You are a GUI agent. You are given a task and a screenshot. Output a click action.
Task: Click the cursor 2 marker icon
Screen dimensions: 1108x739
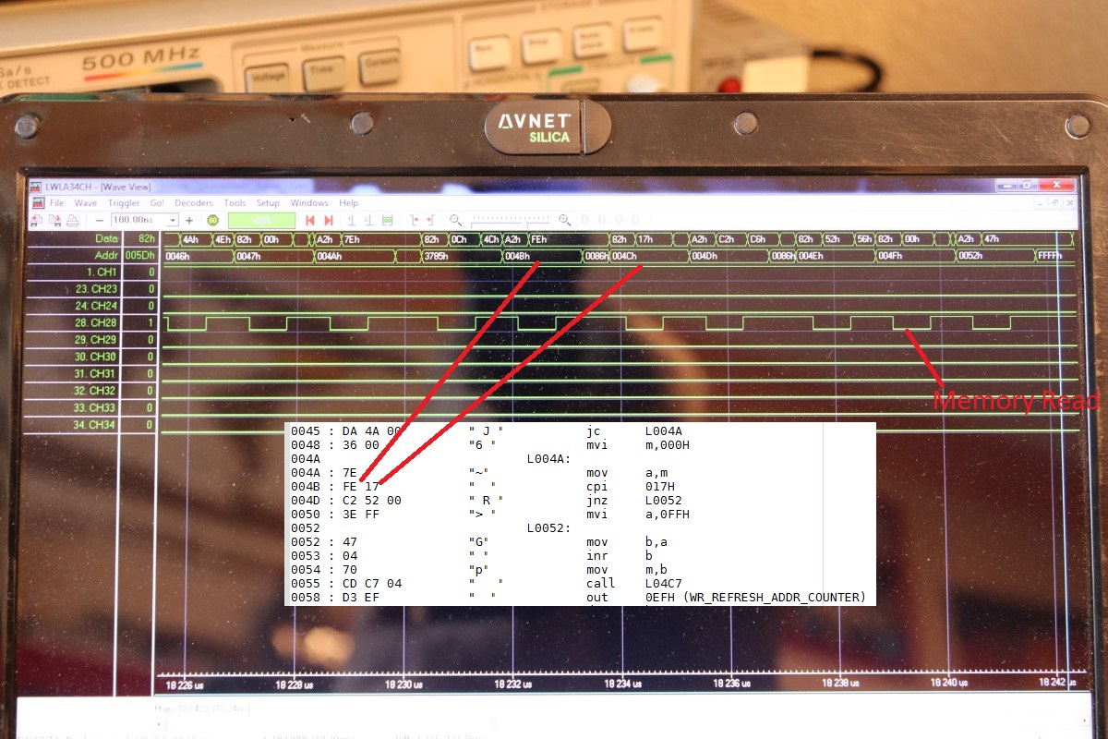[368, 221]
